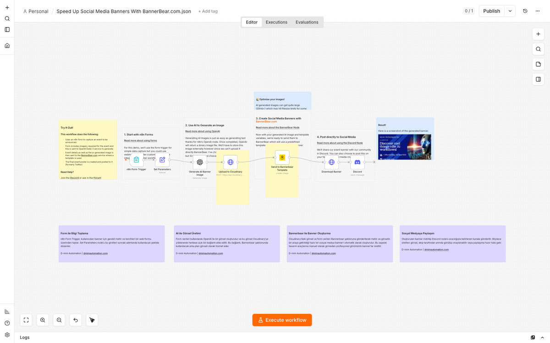Switch to the Evaluations tab
This screenshot has width=550, height=343.
307,22
